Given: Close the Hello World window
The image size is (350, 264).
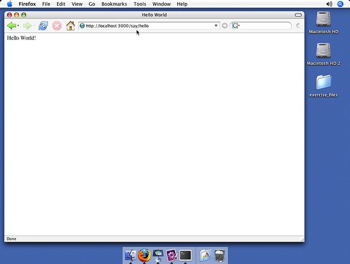Looking at the screenshot, I should point(10,15).
